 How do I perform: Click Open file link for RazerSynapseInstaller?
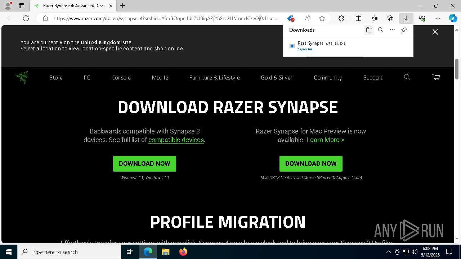click(305, 49)
